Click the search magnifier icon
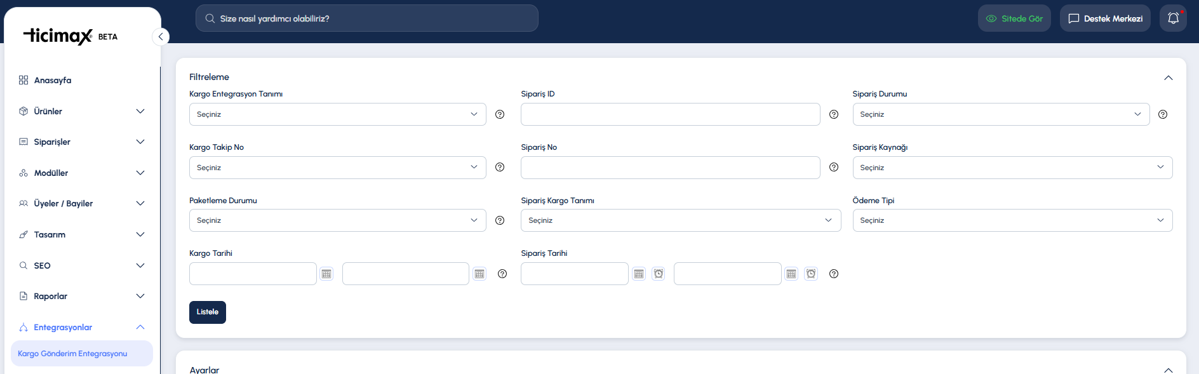This screenshot has width=1199, height=374. 210,18
